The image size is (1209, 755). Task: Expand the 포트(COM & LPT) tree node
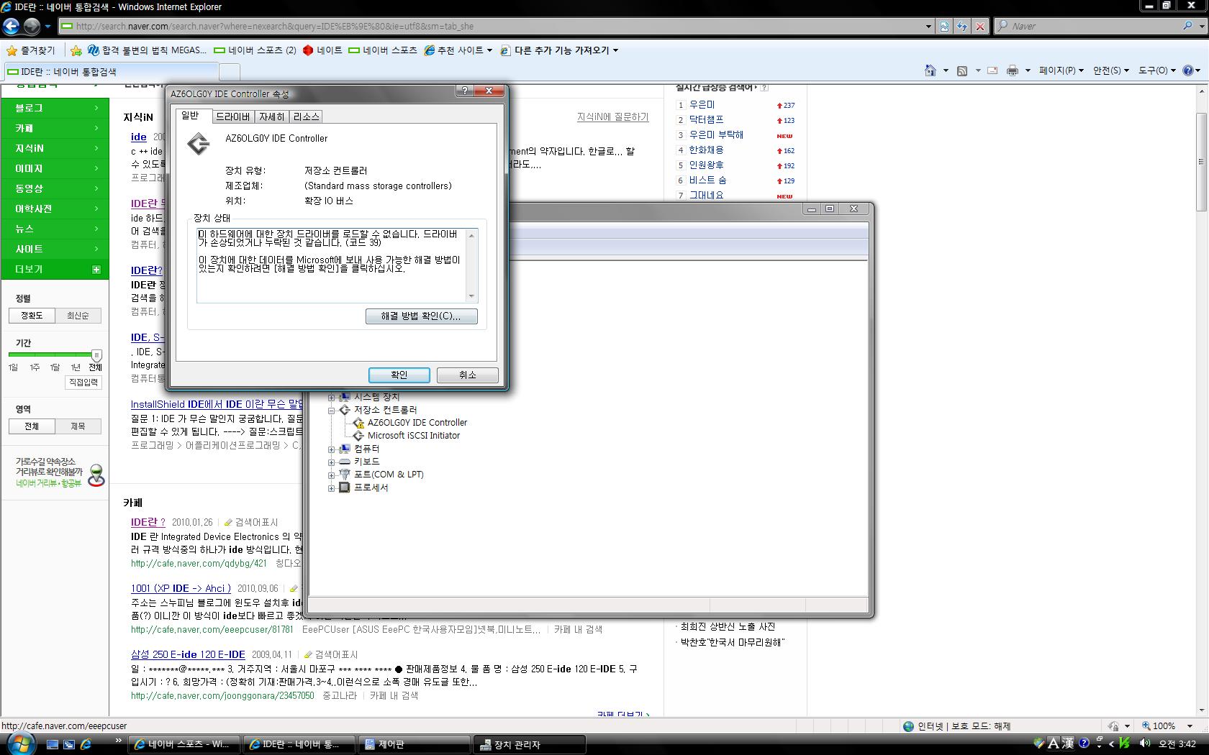(x=332, y=475)
